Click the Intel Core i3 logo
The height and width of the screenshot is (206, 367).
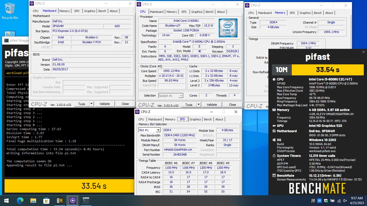click(x=228, y=28)
